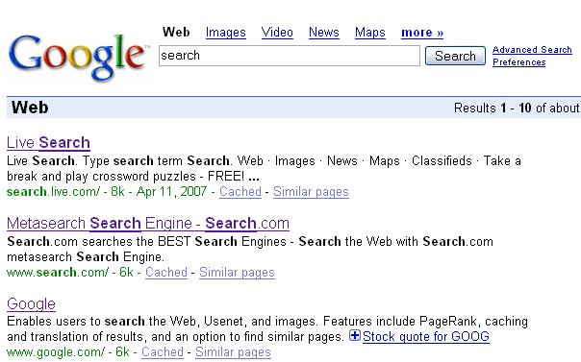Show Similar pages for www.search.com
Image resolution: width=581 pixels, height=362 pixels.
[237, 272]
